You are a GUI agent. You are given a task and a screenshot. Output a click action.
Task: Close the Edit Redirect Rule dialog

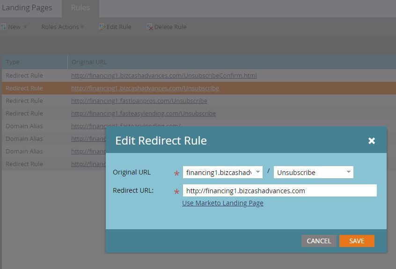click(x=372, y=140)
